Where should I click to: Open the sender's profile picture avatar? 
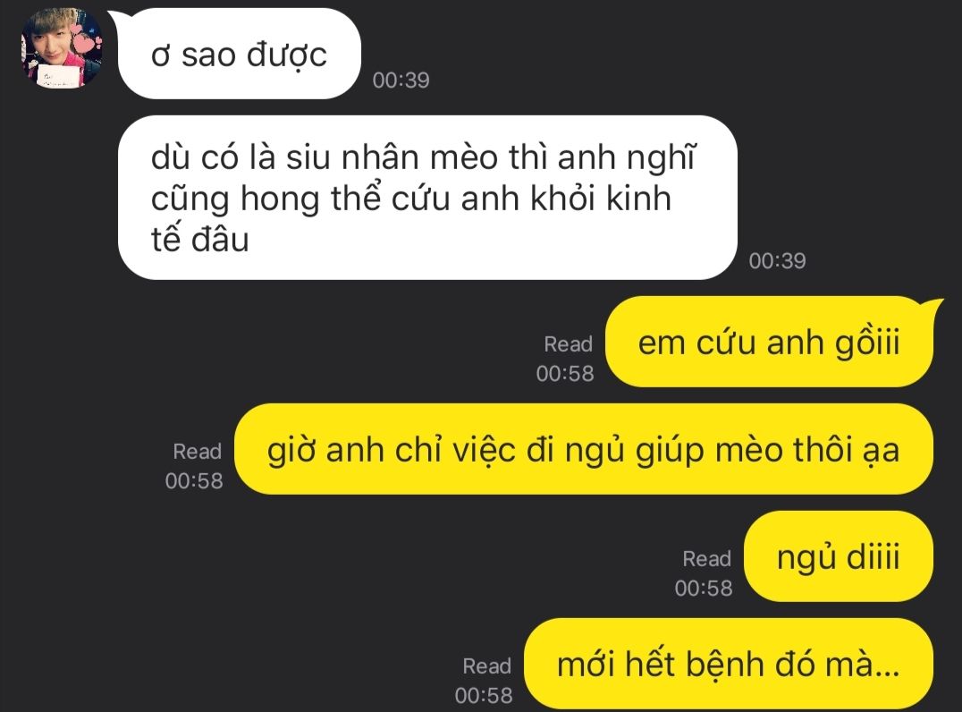pos(62,48)
